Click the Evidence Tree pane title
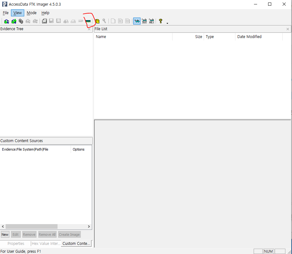This screenshot has width=292, height=254. click(x=12, y=29)
